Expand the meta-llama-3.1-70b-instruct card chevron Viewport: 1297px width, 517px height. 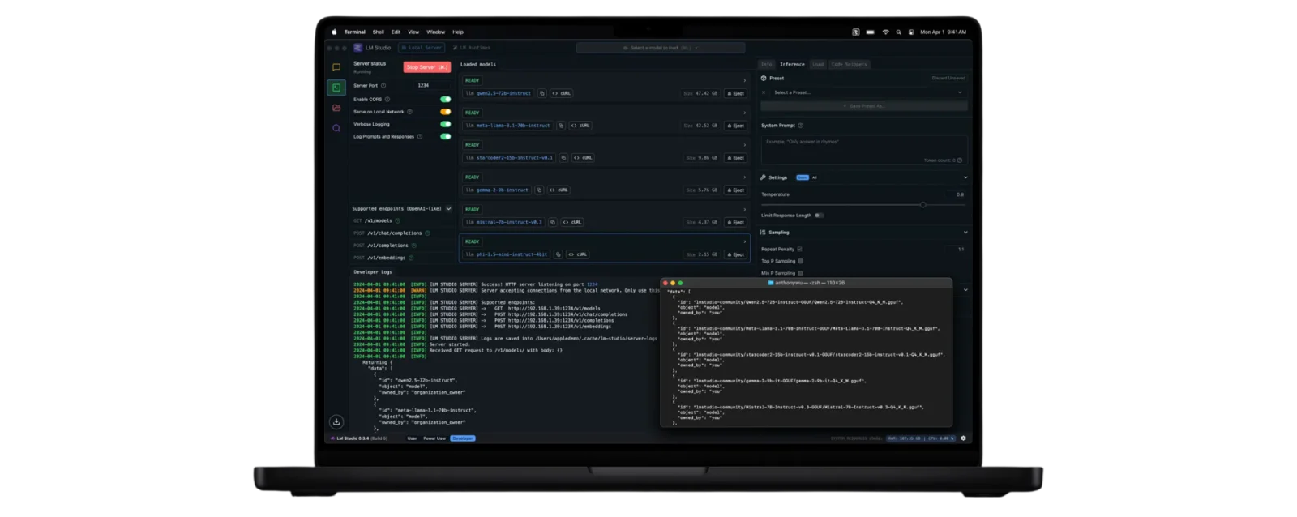[x=744, y=113]
